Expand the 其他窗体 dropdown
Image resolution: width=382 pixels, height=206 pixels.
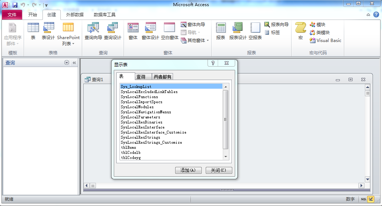[195, 41]
